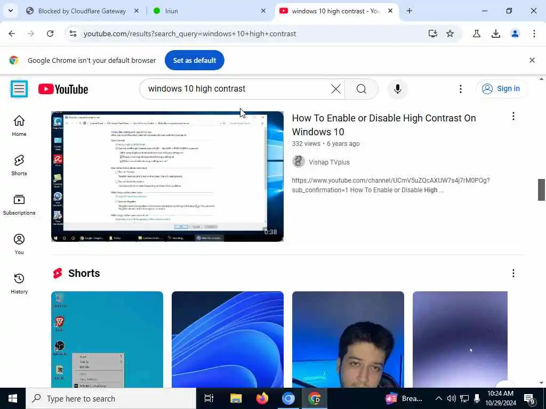Screen dimensions: 546x409
Task: Select the windows 10 high contrast YouTube tab
Action: (x=336, y=11)
